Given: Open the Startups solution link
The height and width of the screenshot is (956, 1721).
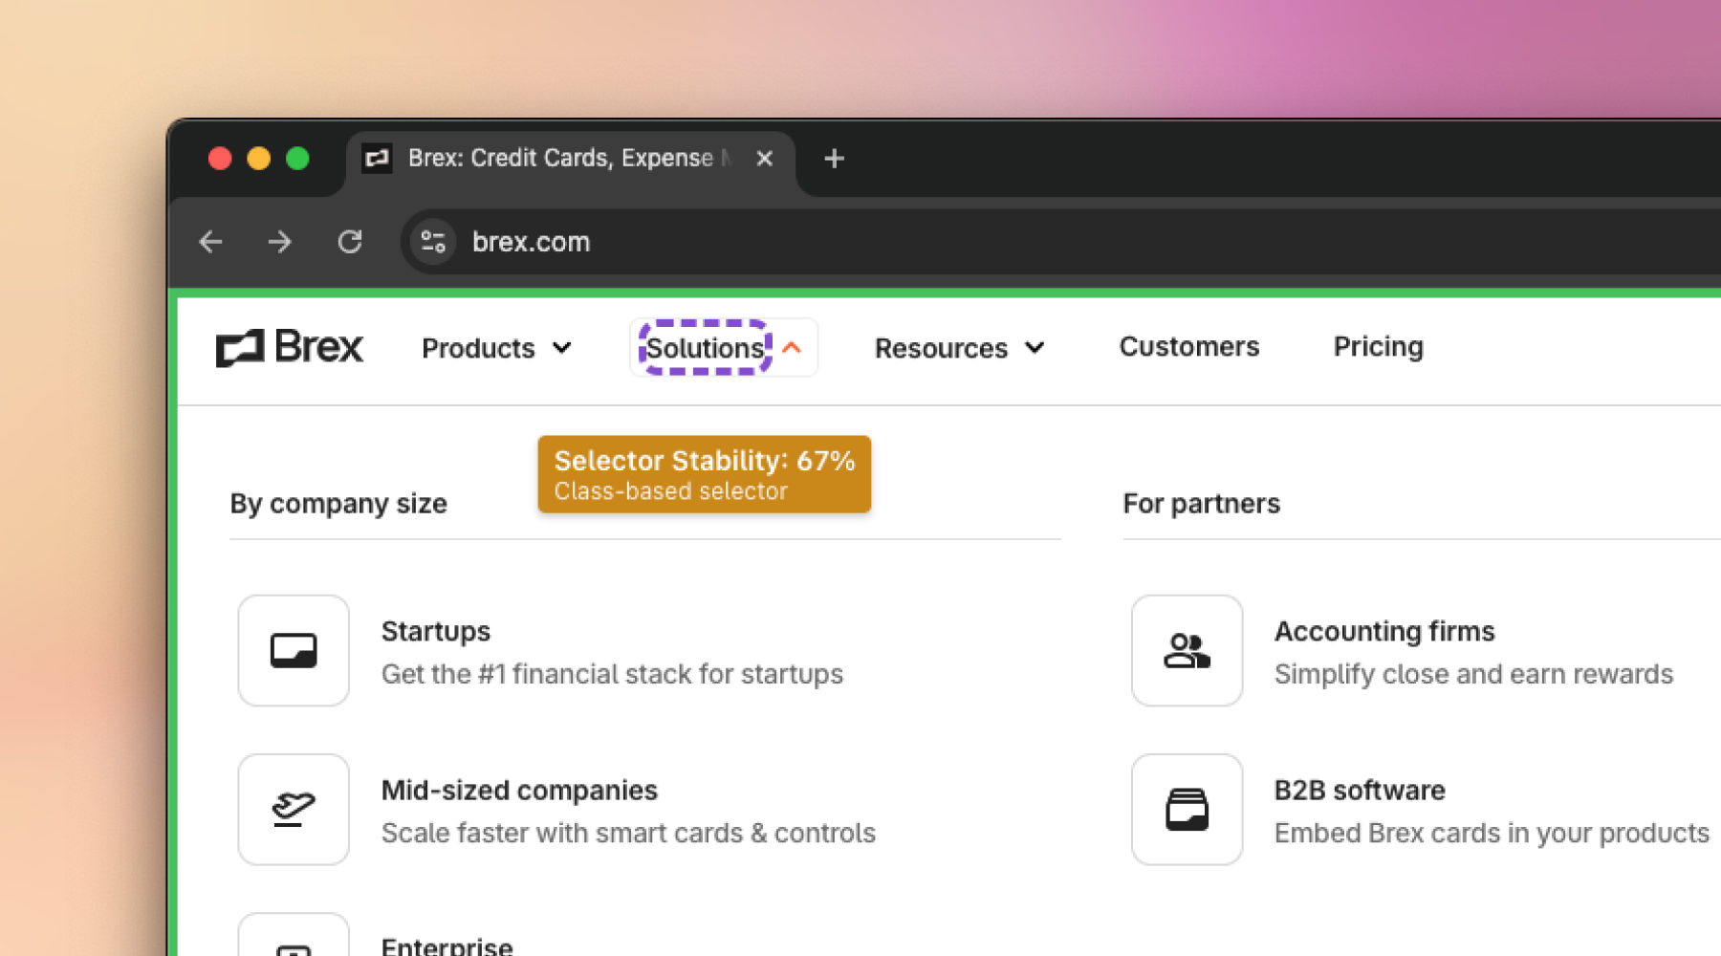Looking at the screenshot, I should click(436, 631).
